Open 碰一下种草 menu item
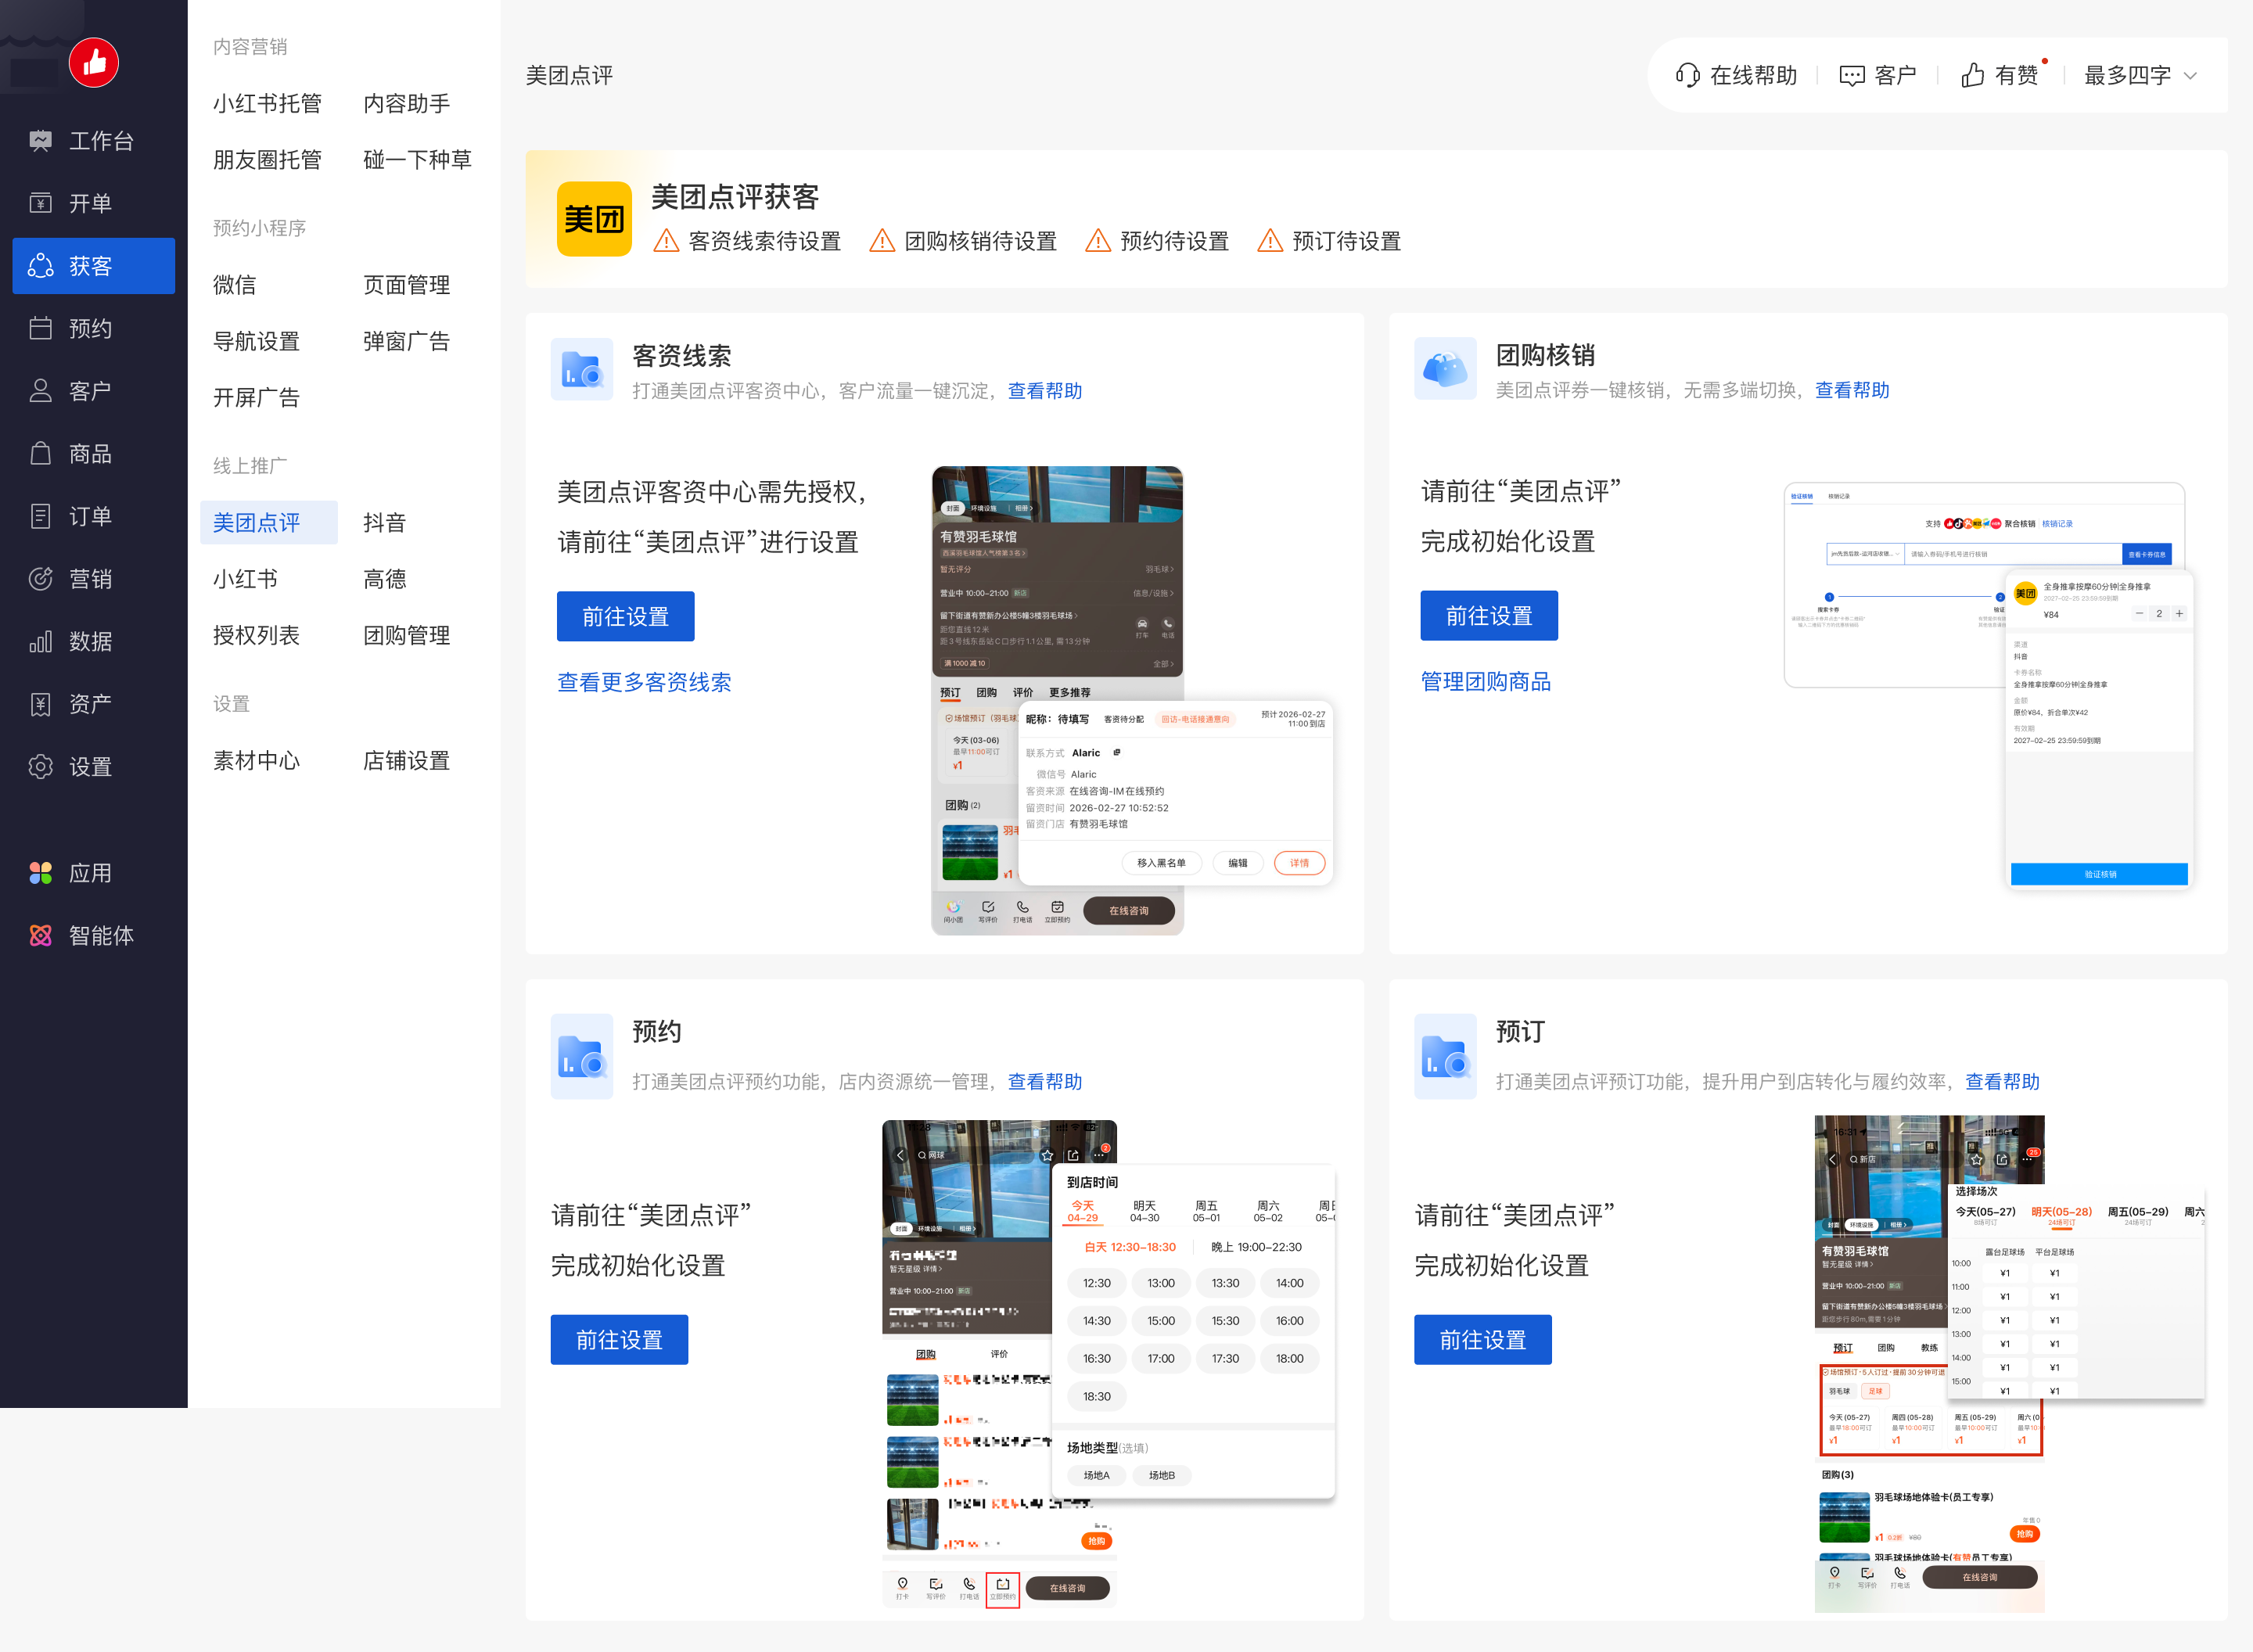This screenshot has height=1652, width=2253. click(x=417, y=159)
